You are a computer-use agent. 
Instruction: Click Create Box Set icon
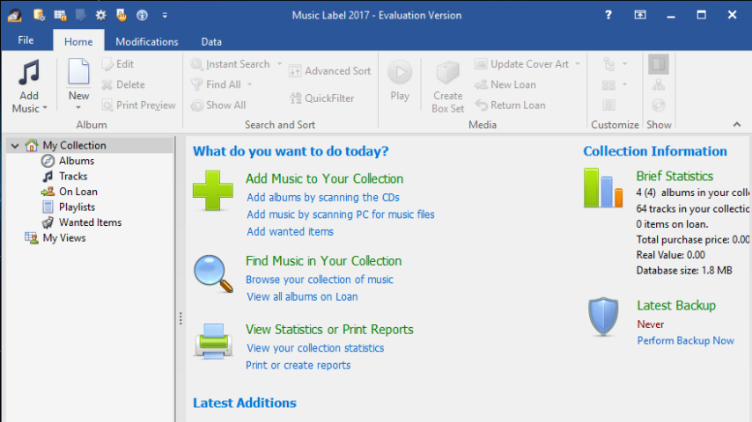coord(447,73)
